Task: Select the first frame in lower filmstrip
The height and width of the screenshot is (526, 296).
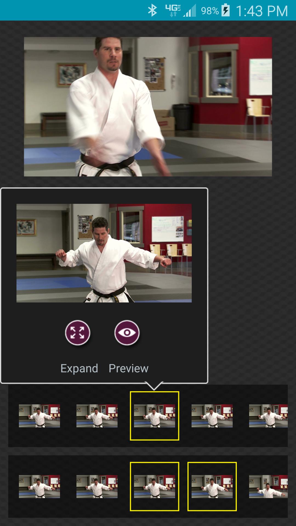Action: click(x=39, y=487)
